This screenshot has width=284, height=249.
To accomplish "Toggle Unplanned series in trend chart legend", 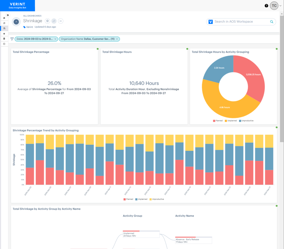I will [x=141, y=199].
